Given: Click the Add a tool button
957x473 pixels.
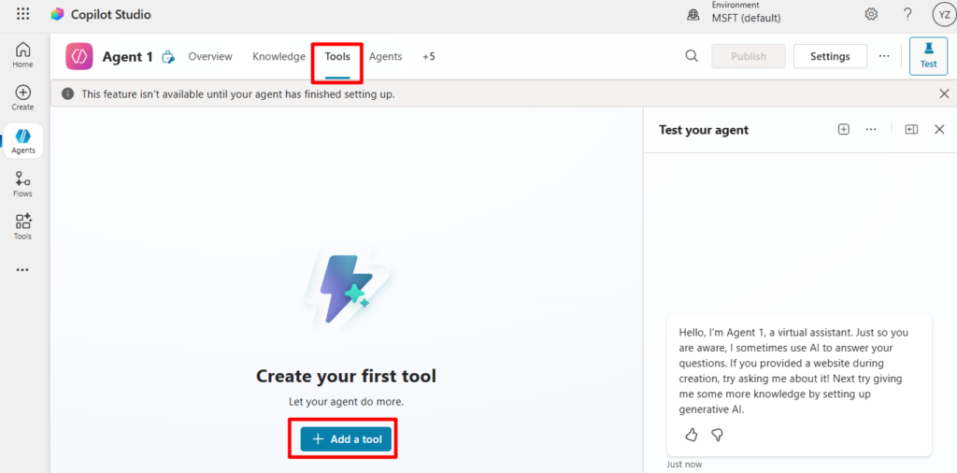Looking at the screenshot, I should tap(347, 439).
